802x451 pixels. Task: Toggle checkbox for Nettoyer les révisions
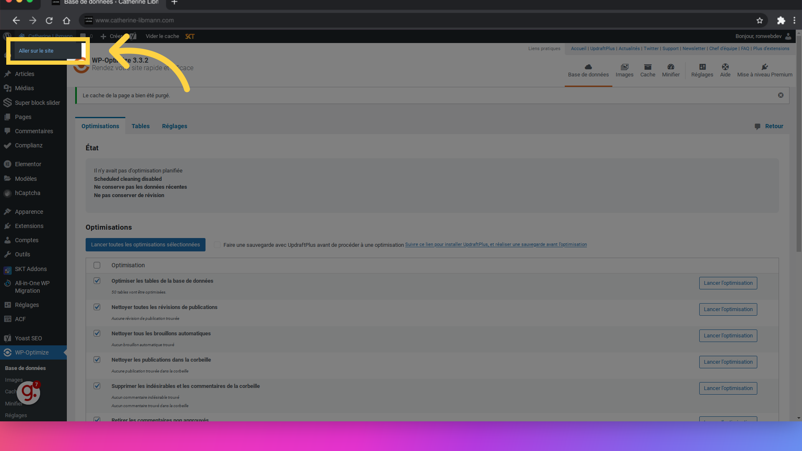pyautogui.click(x=97, y=307)
